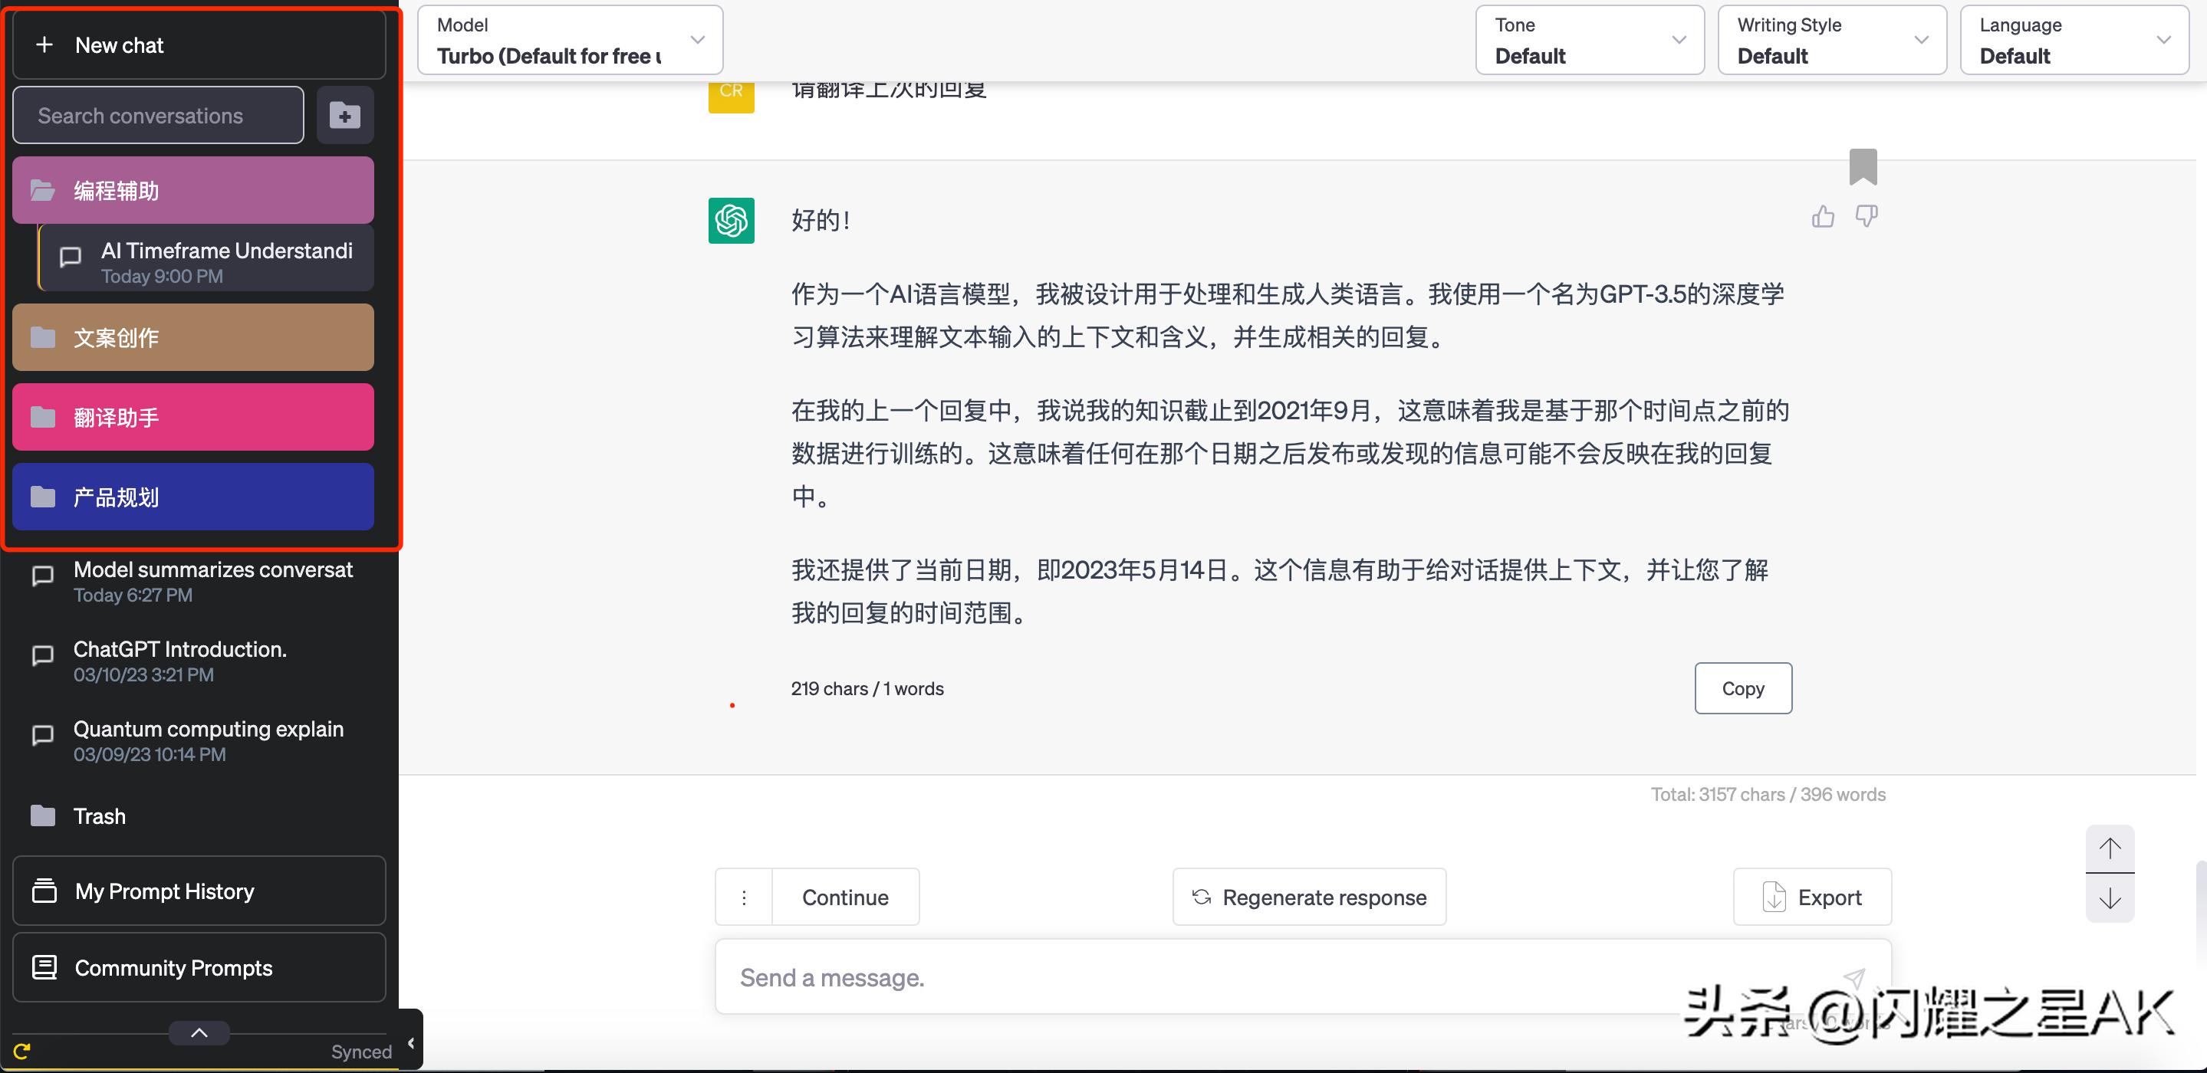Copy the response text
Image resolution: width=2207 pixels, height=1073 pixels.
pos(1742,687)
